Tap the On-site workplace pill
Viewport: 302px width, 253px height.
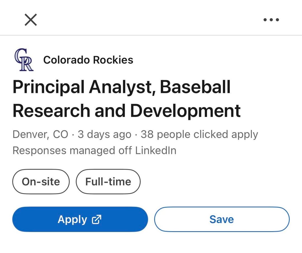point(41,182)
